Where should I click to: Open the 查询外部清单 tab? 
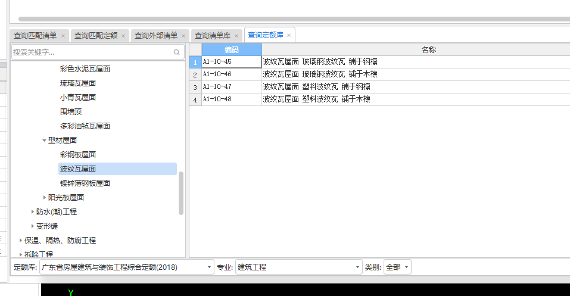[x=156, y=36]
